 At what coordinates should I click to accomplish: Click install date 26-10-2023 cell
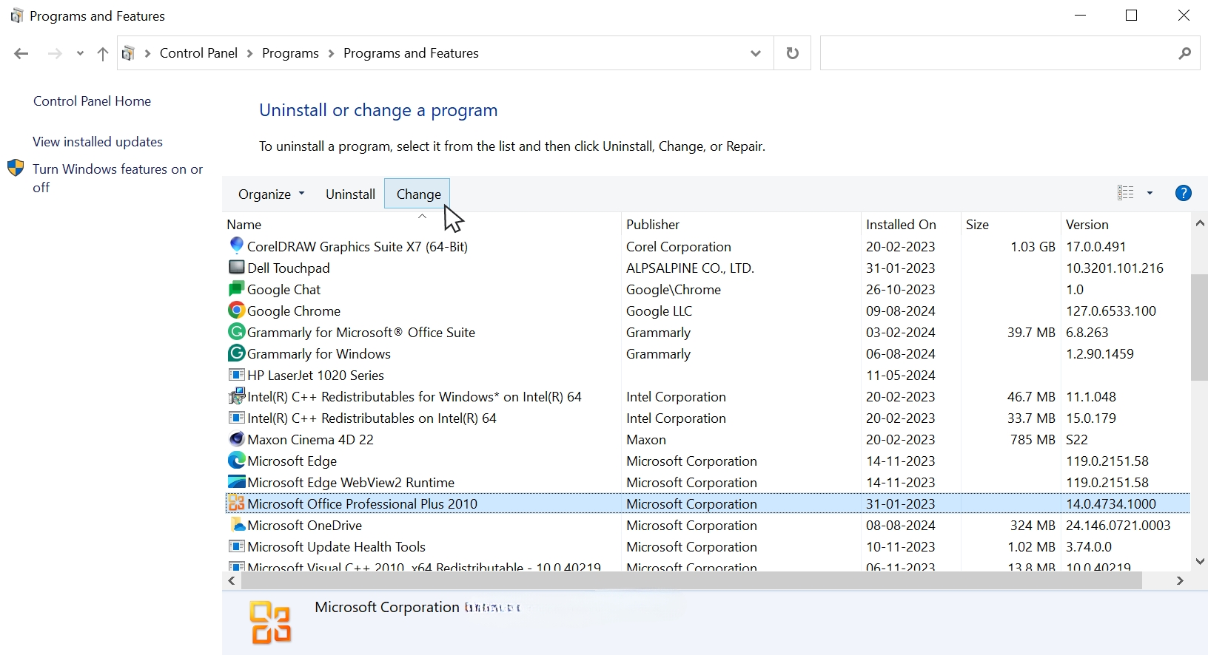point(900,289)
